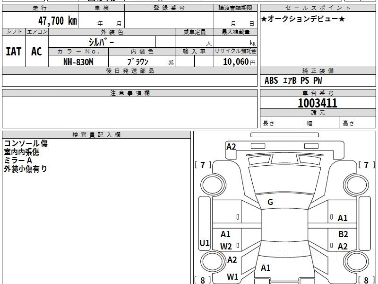Viewport: 378px width, 284px height.
Task: Click the G mark on the windshield
Action: coord(270,203)
